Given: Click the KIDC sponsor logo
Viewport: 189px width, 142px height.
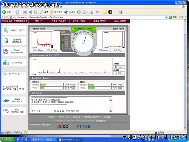Looking at the screenshot, I should (63, 126).
